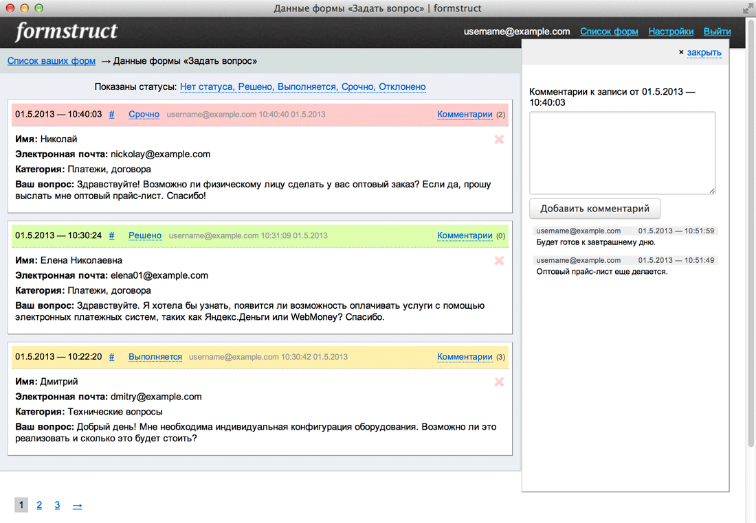
Task: Open Настройки in the top navigation
Action: click(x=671, y=32)
